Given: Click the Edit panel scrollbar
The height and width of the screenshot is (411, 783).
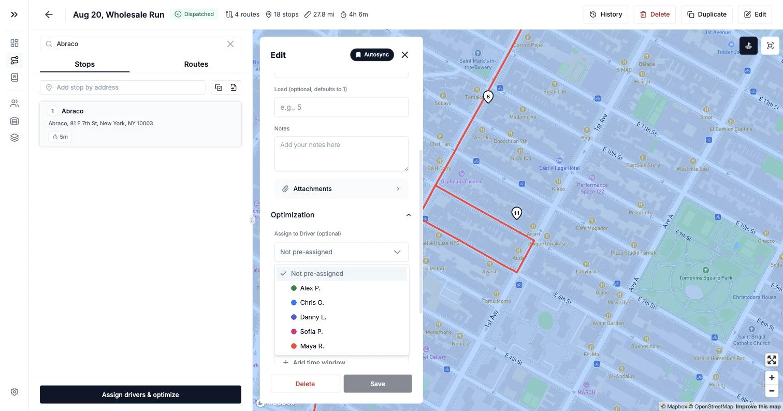Looking at the screenshot, I should pos(420,232).
